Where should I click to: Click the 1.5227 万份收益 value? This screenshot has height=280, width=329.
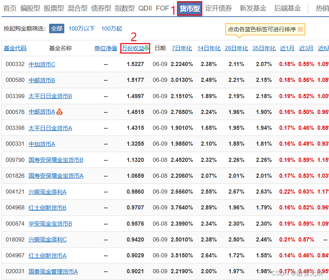click(x=135, y=64)
